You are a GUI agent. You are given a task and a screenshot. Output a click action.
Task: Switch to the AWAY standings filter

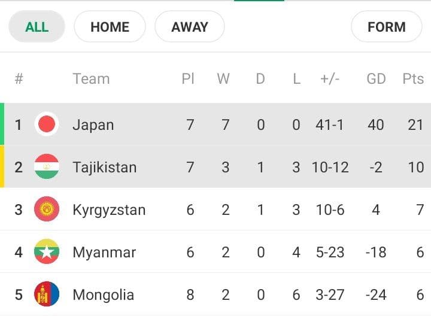[x=190, y=27]
